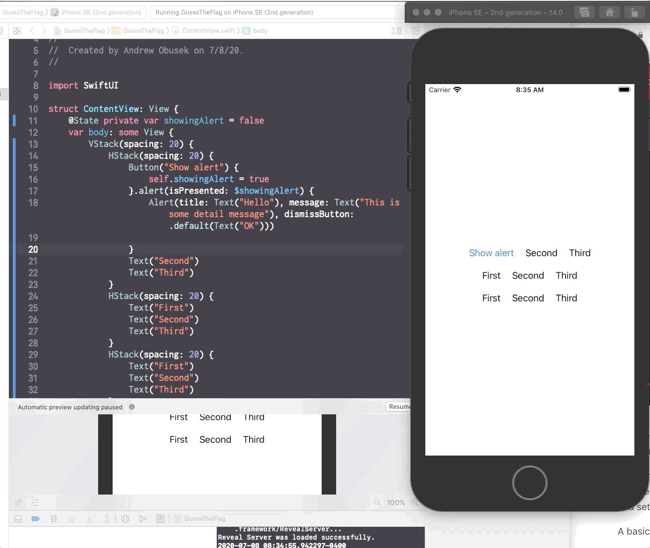Open GuessTheFlag scheme selector

(22, 12)
